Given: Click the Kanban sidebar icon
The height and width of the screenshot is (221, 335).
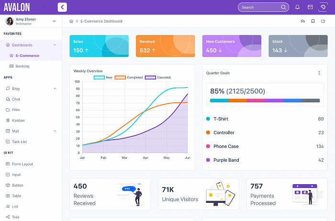Looking at the screenshot, I should click(8, 121).
